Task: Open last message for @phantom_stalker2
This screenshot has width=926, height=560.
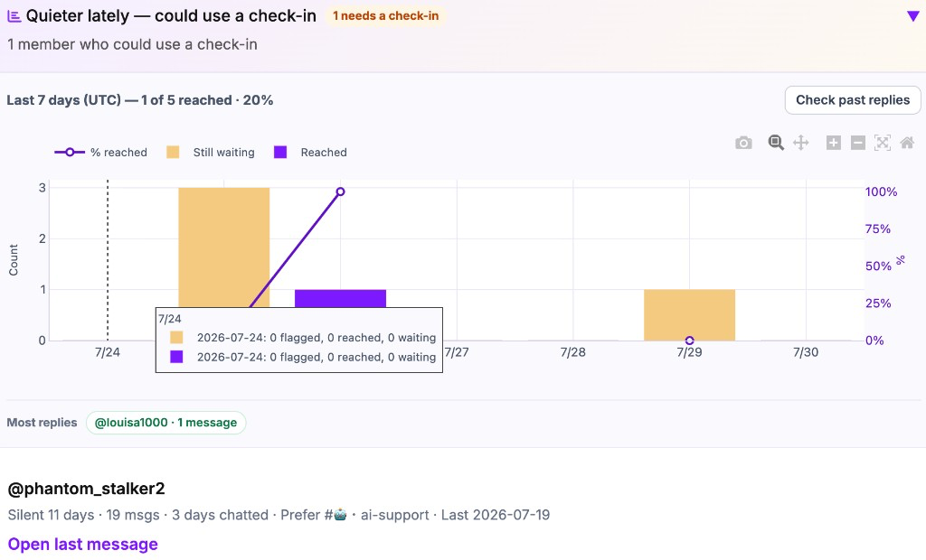Action: (82, 544)
